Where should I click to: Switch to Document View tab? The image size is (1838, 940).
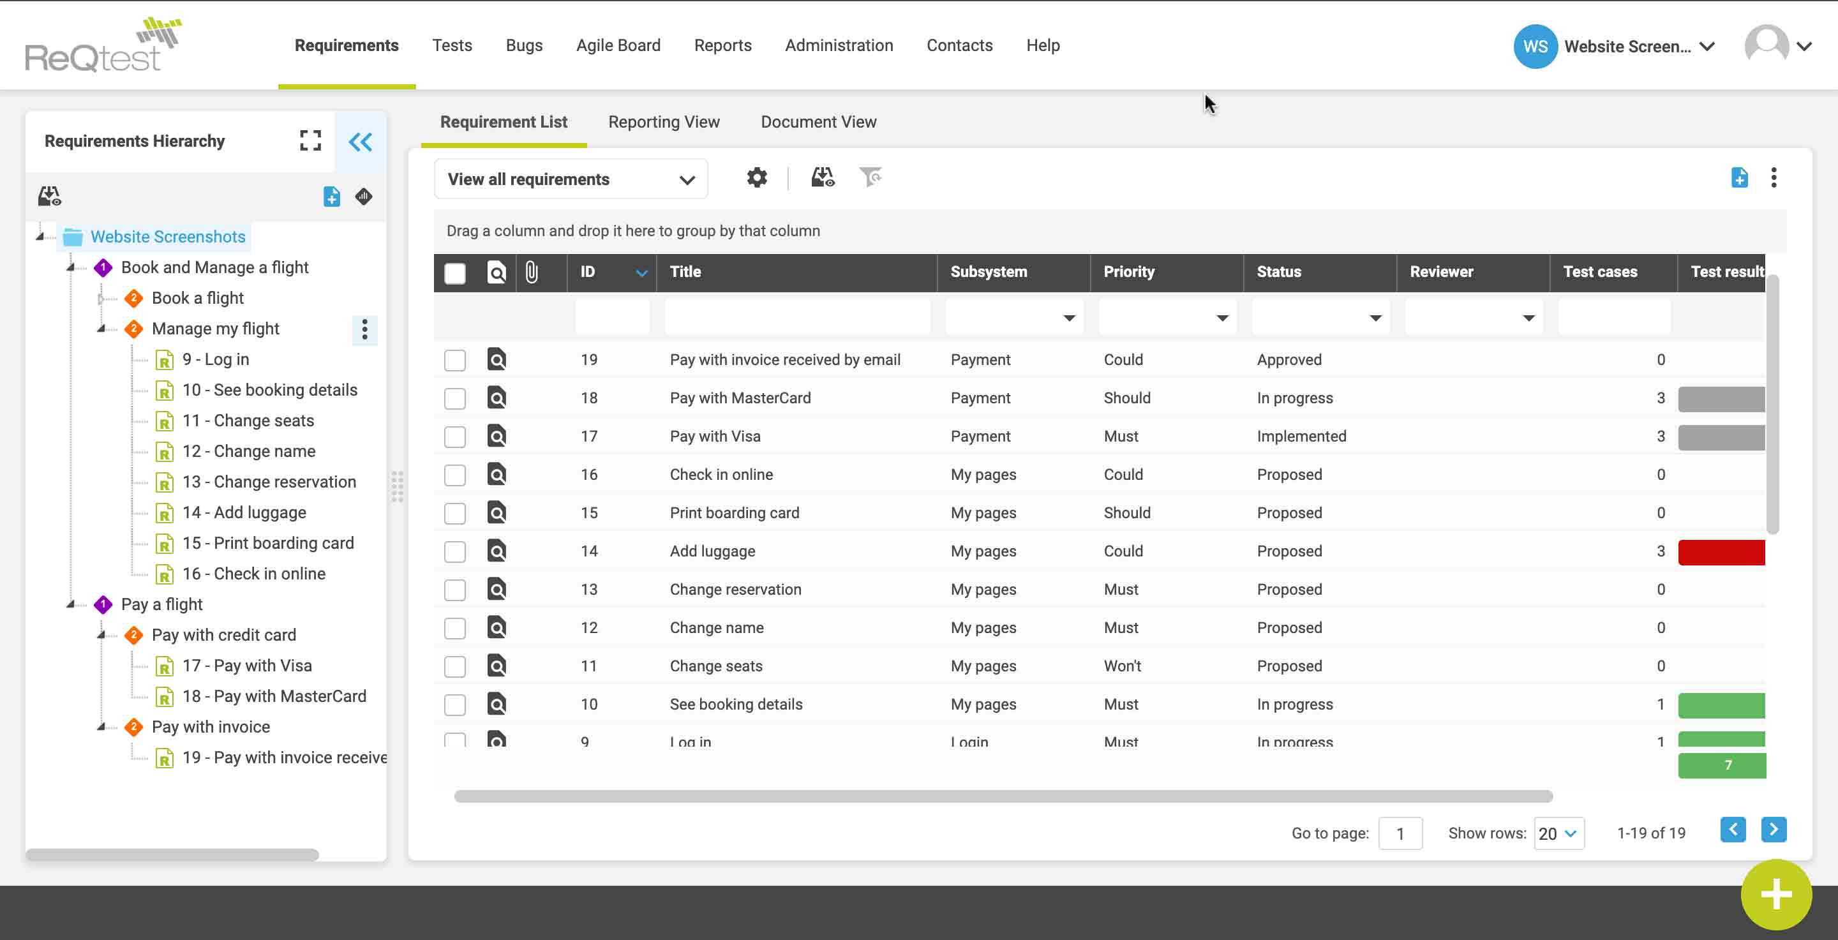818,122
